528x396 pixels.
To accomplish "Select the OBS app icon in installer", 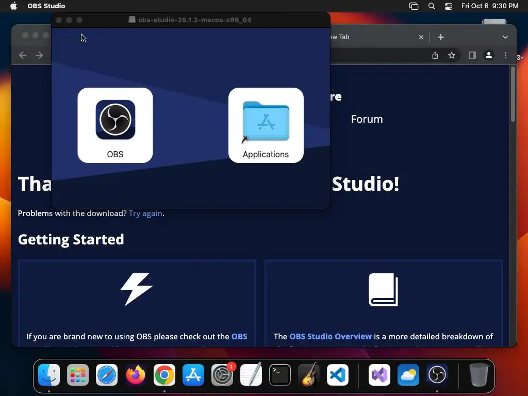I will pos(115,125).
